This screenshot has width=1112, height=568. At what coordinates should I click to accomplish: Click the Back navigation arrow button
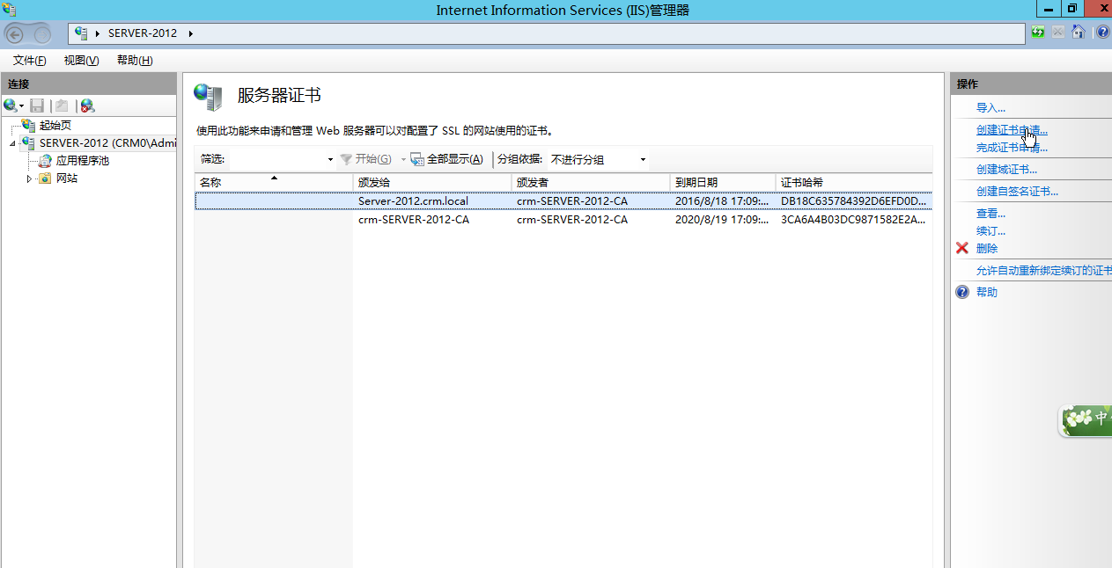click(x=15, y=34)
